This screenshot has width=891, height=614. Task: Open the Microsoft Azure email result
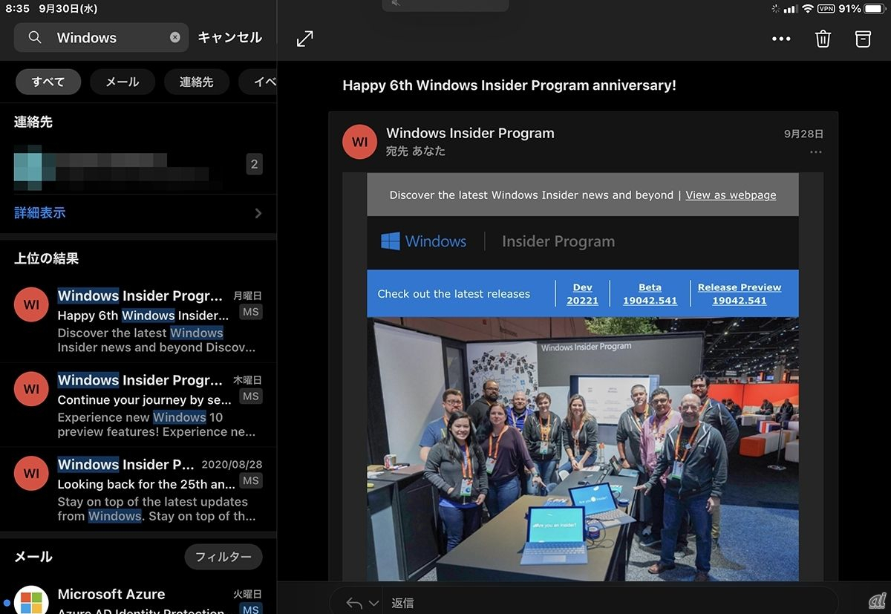click(148, 598)
